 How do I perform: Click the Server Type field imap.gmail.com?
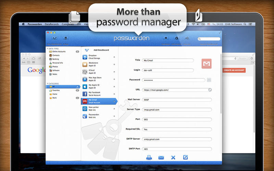[177, 109]
